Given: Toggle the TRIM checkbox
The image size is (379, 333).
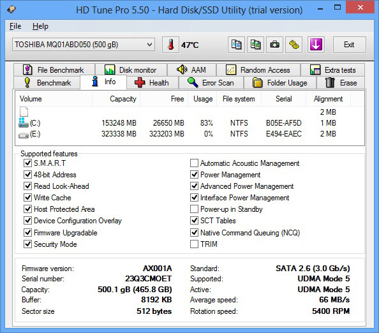Looking at the screenshot, I should [194, 244].
